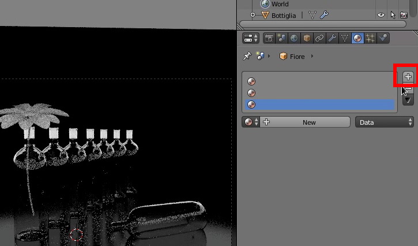Open the Object properties tab

click(307, 38)
